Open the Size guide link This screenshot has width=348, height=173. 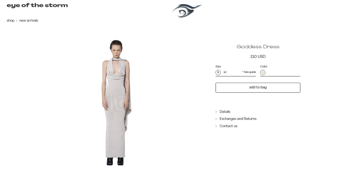pos(249,72)
